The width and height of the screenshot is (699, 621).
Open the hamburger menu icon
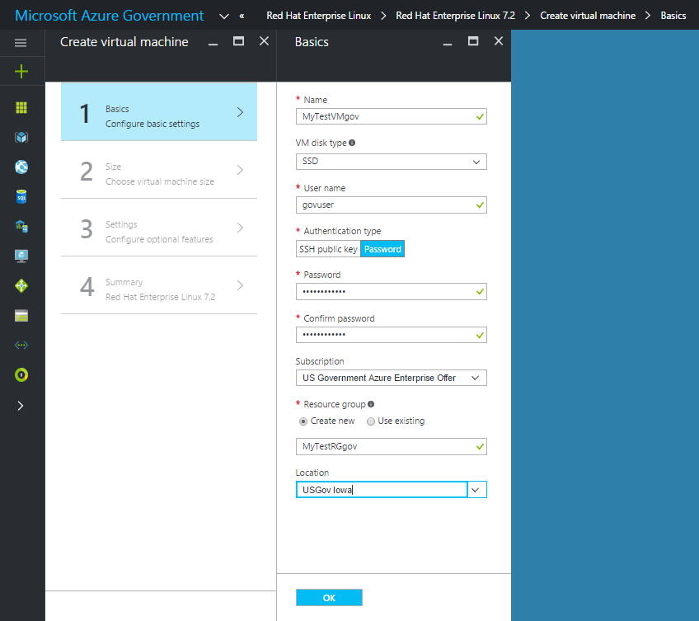point(22,43)
